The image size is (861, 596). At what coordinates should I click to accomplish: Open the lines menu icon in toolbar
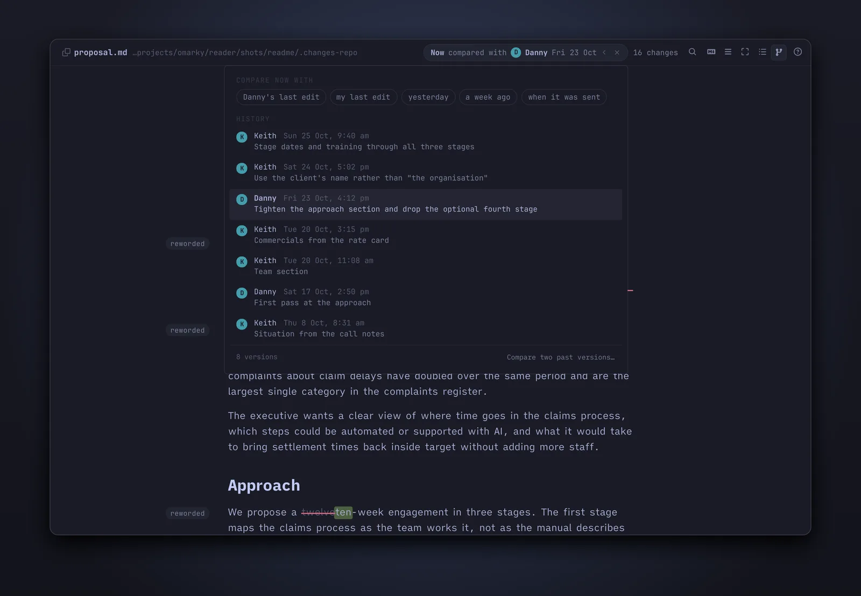(728, 52)
